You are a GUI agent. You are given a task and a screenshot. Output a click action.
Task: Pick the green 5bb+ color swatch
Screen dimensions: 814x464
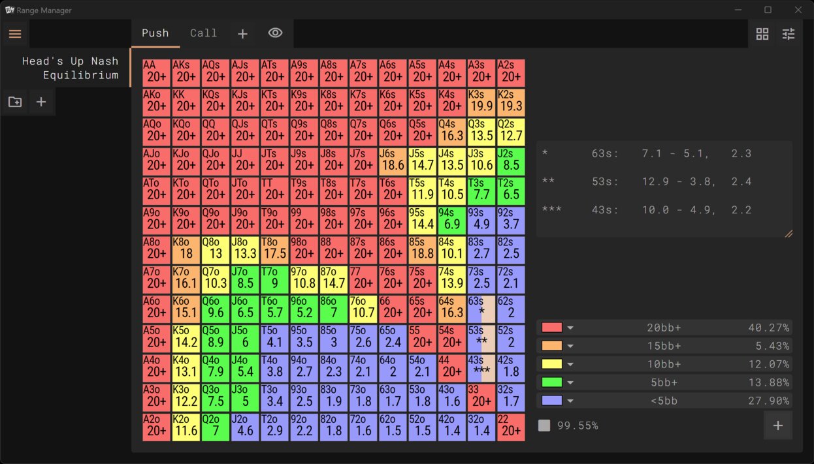[552, 382]
